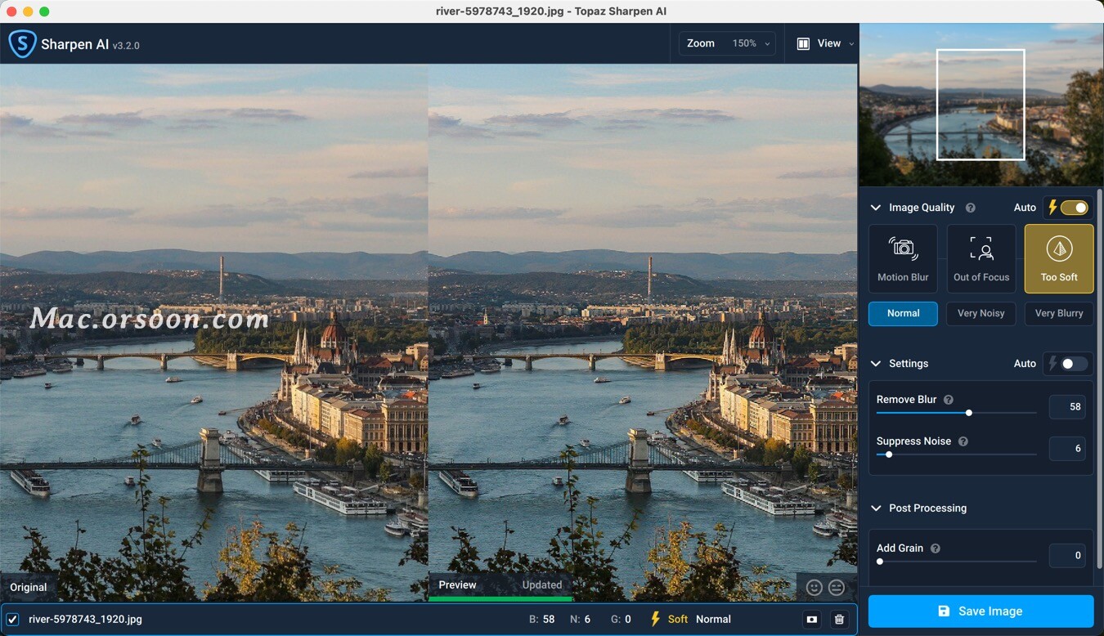Image resolution: width=1104 pixels, height=636 pixels.
Task: Select the Too Soft model
Action: click(x=1059, y=258)
